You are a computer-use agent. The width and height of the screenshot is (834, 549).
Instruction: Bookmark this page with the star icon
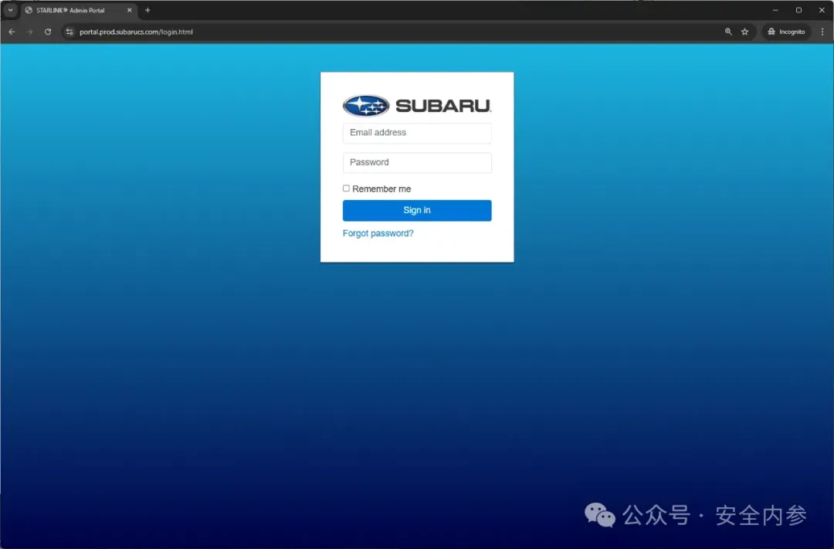[744, 32]
